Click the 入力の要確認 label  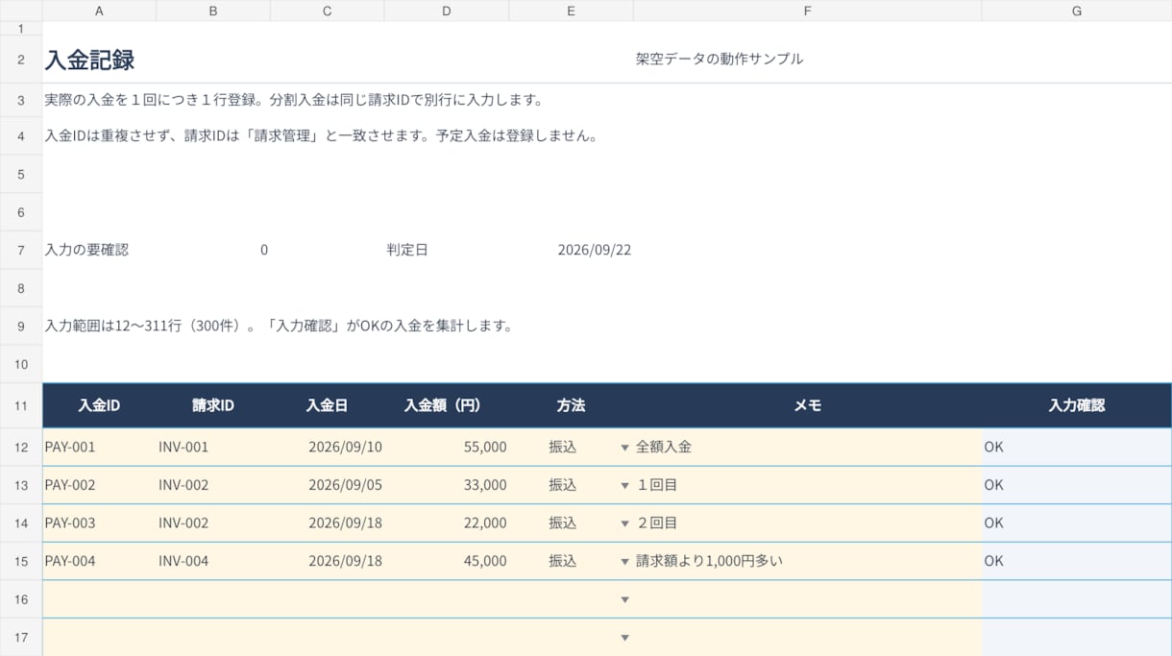[x=86, y=250]
